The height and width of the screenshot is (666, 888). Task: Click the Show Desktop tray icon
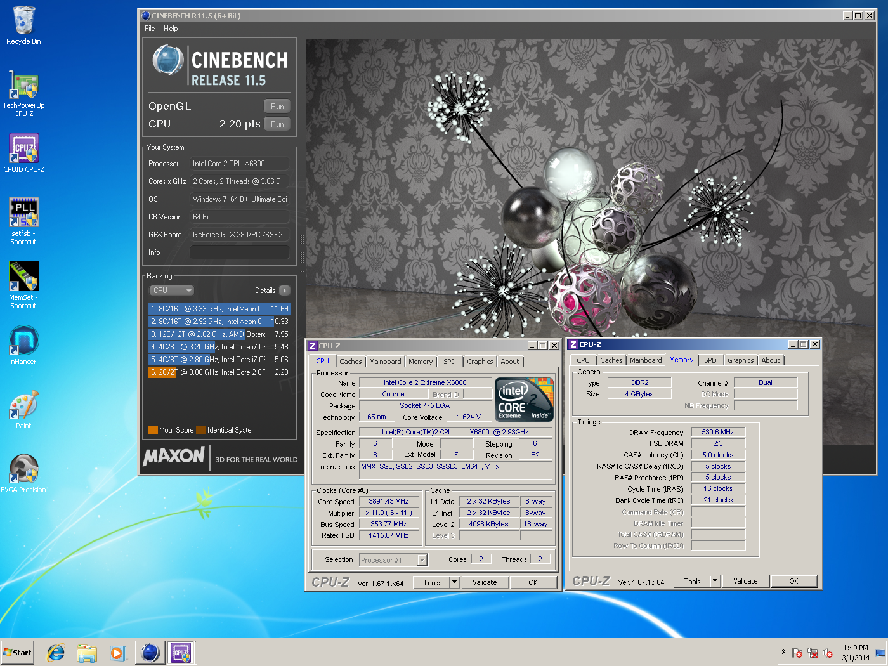(880, 653)
